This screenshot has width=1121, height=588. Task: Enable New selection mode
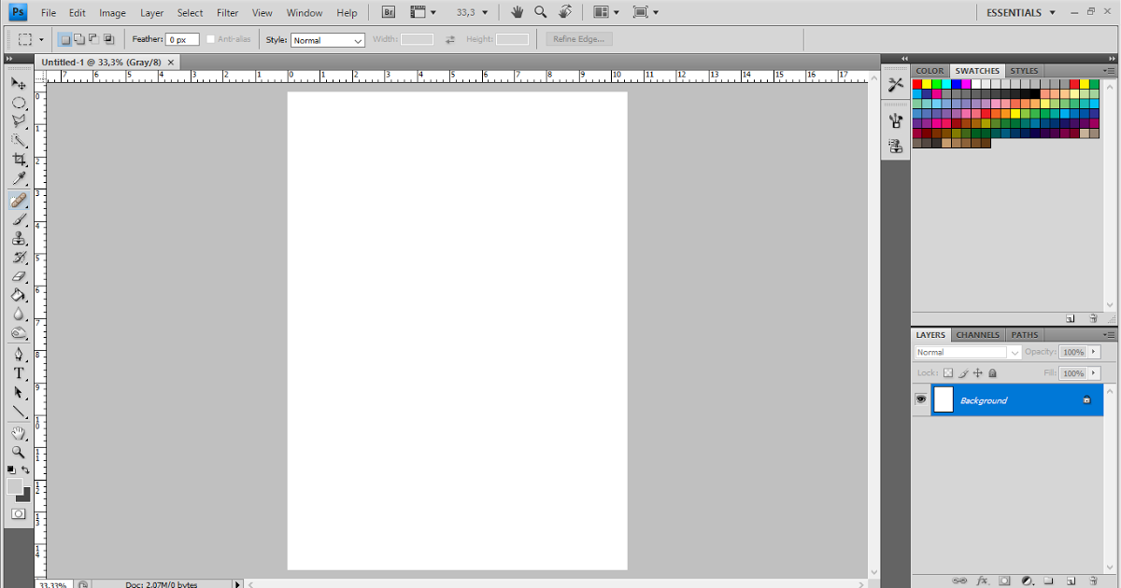[x=65, y=39]
